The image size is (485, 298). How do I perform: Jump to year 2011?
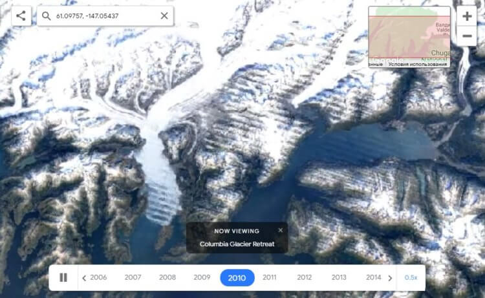tap(270, 277)
